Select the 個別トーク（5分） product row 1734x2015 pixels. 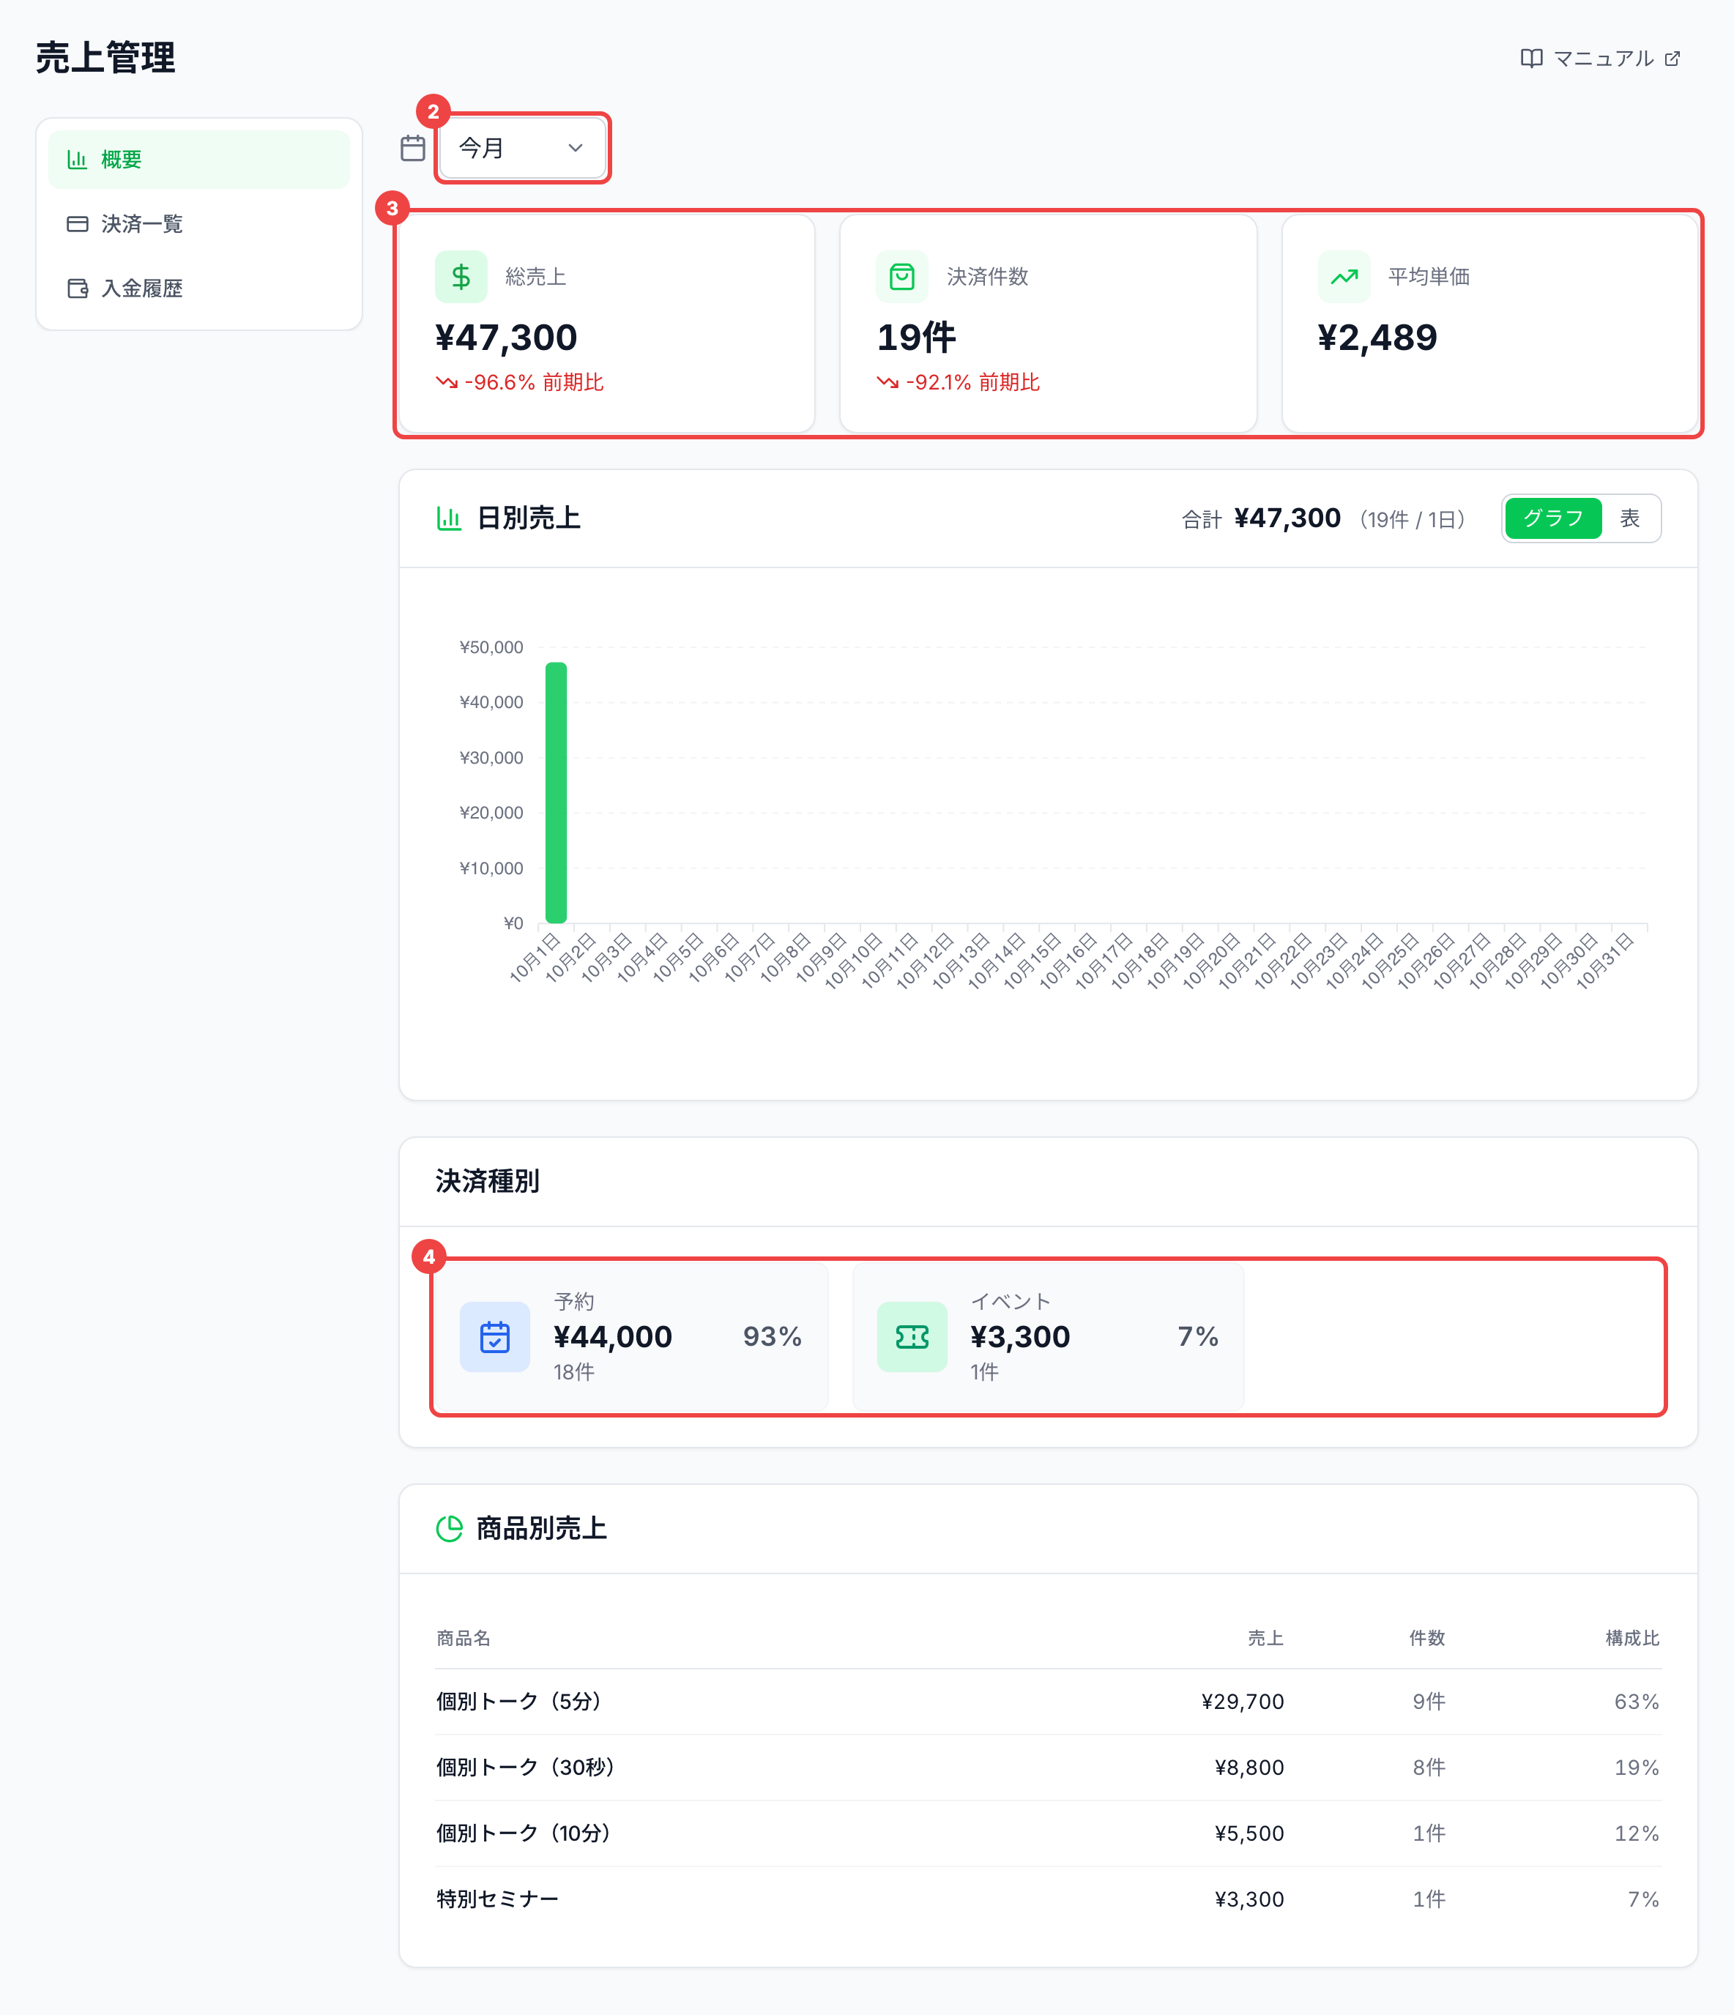point(1047,1702)
